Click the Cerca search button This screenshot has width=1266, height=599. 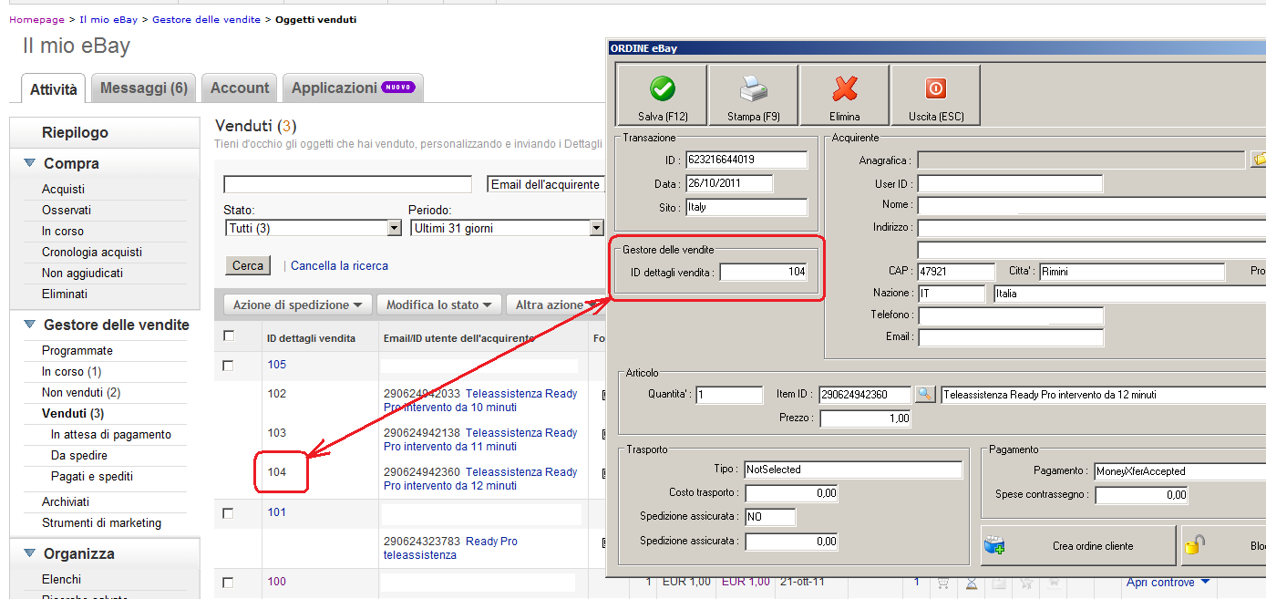[x=248, y=265]
